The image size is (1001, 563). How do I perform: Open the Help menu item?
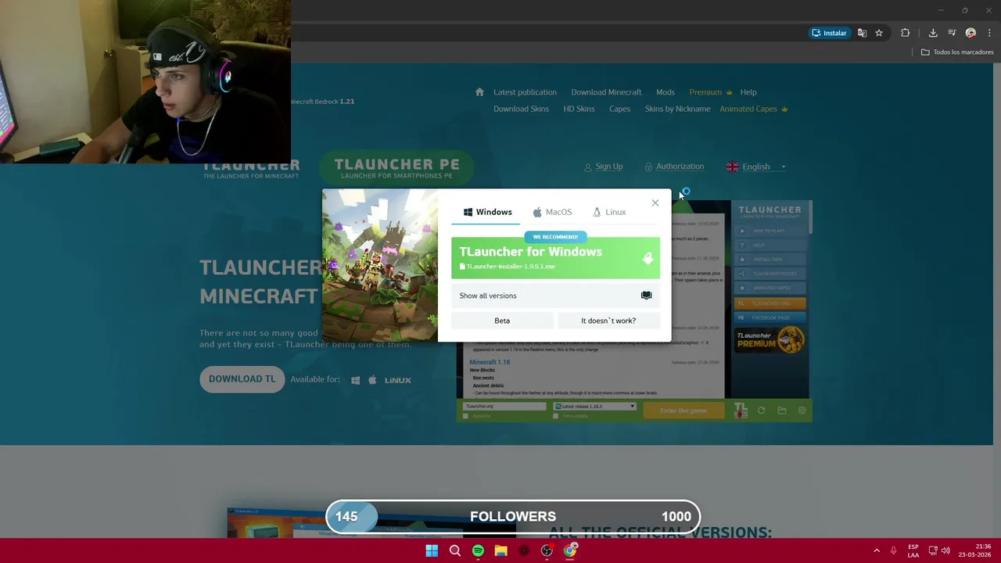pyautogui.click(x=748, y=92)
